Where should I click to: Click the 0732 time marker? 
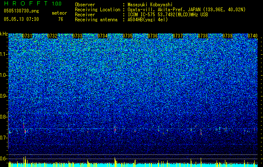[52, 36]
